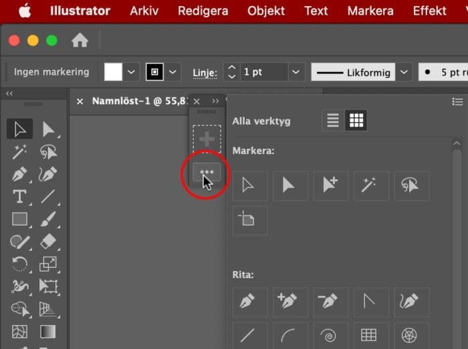468x349 pixels.
Task: Select the Rotate tool in left toolbar
Action: tap(19, 264)
